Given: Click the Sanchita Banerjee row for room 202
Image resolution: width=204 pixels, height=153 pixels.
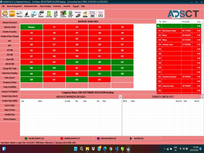Looking at the screenshot, I should click(x=179, y=77).
